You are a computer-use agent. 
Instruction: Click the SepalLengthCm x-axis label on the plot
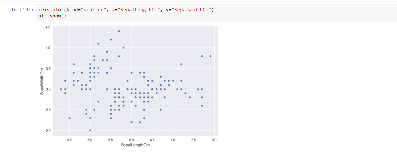click(135, 145)
